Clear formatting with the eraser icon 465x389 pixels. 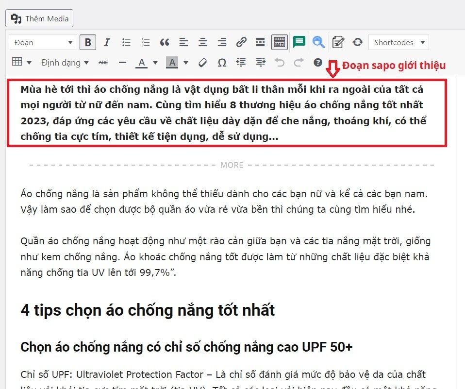point(202,62)
